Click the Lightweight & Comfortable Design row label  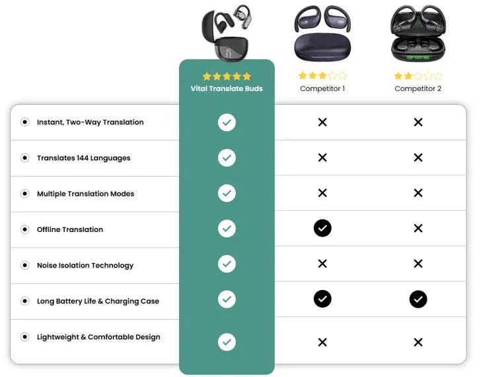[98, 337]
